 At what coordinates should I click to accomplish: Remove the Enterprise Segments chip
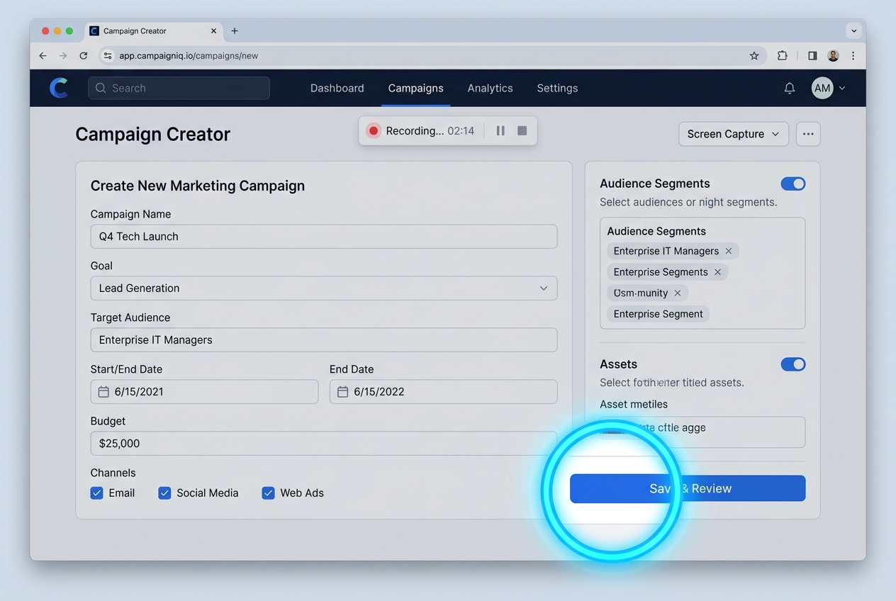717,272
